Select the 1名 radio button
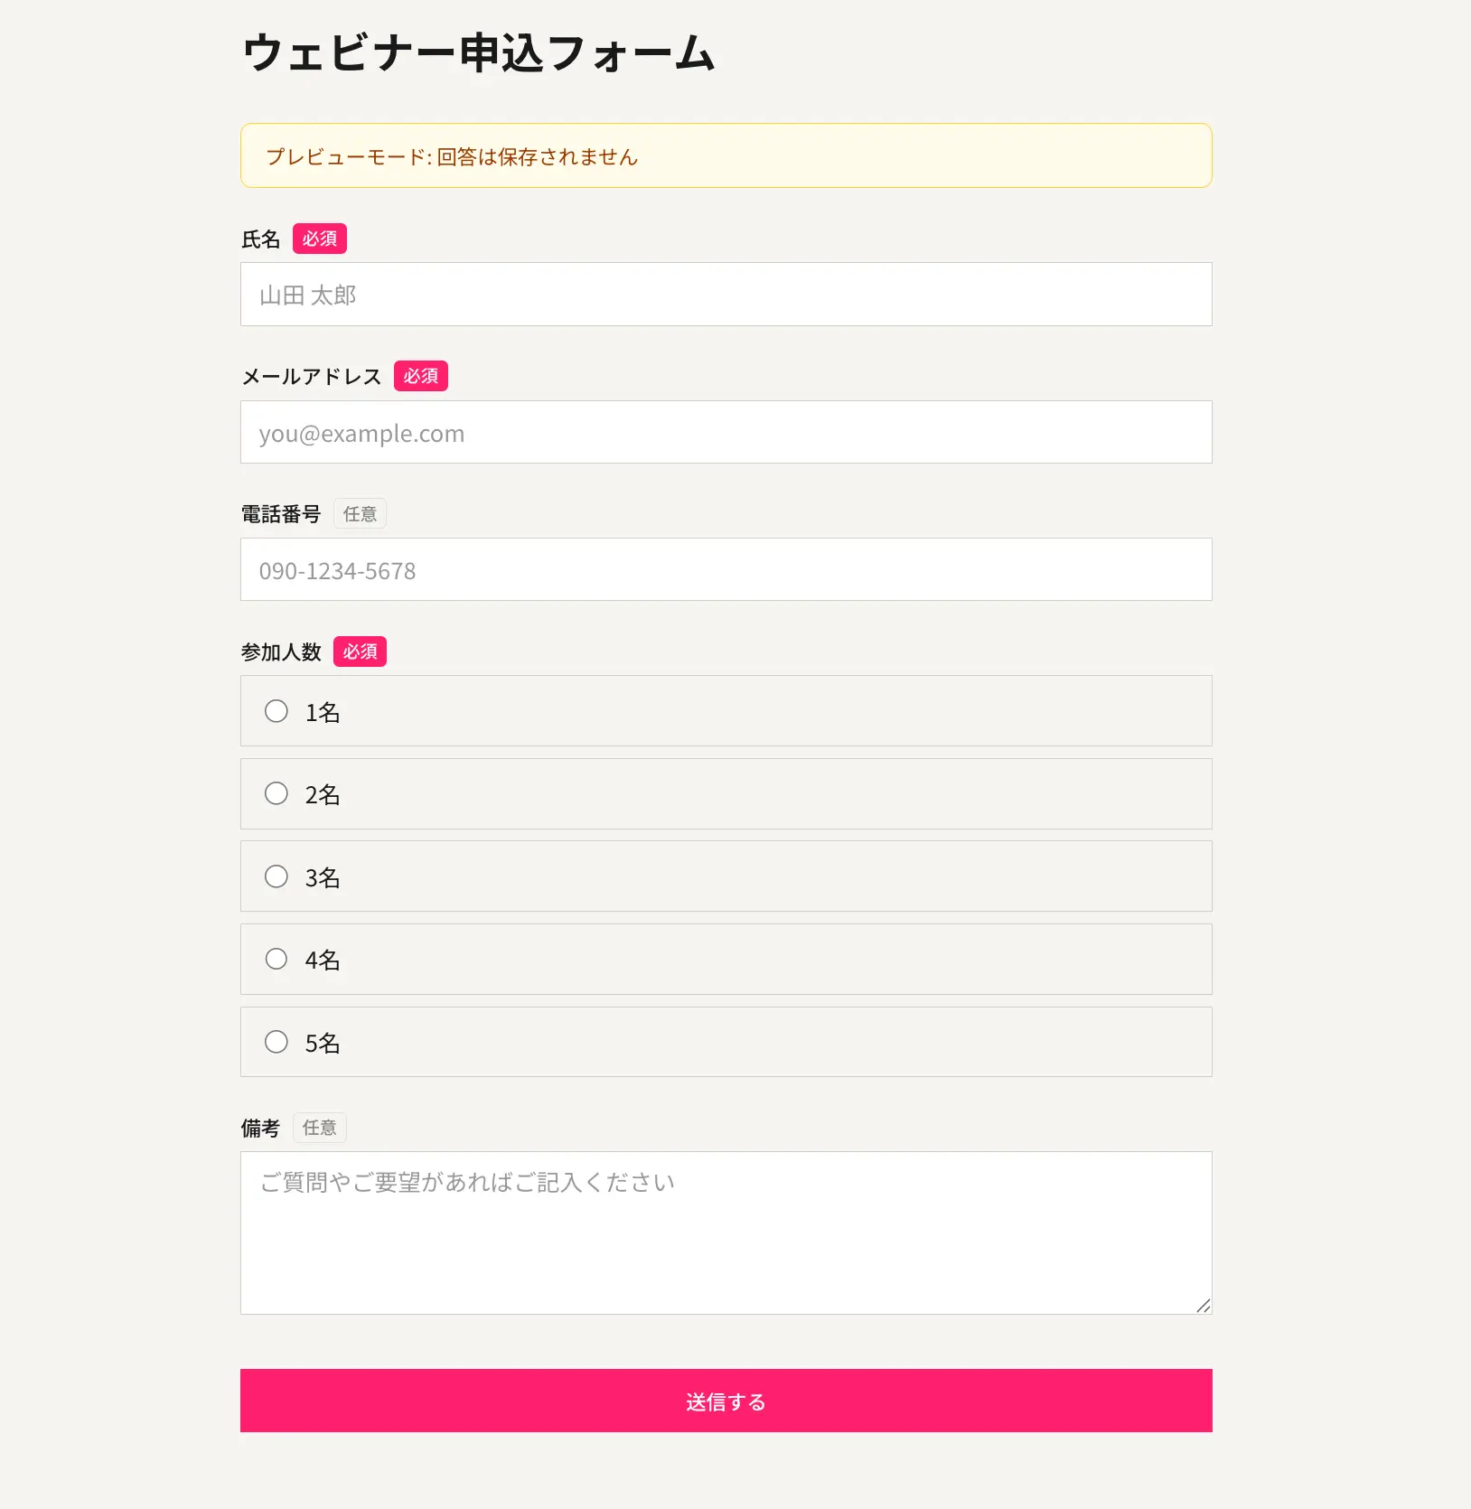The height and width of the screenshot is (1509, 1471). [x=276, y=711]
